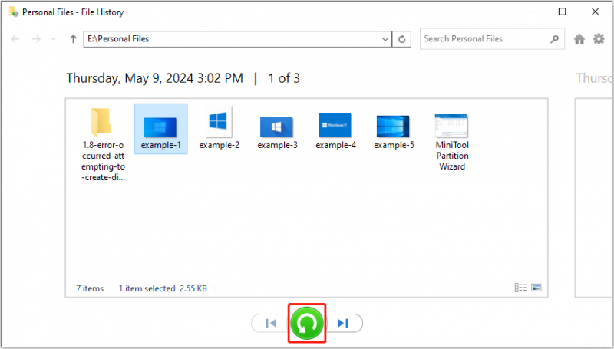Image resolution: width=614 pixels, height=349 pixels.
Task: Select the MiniTool Partition Wizard file
Action: coord(452,142)
